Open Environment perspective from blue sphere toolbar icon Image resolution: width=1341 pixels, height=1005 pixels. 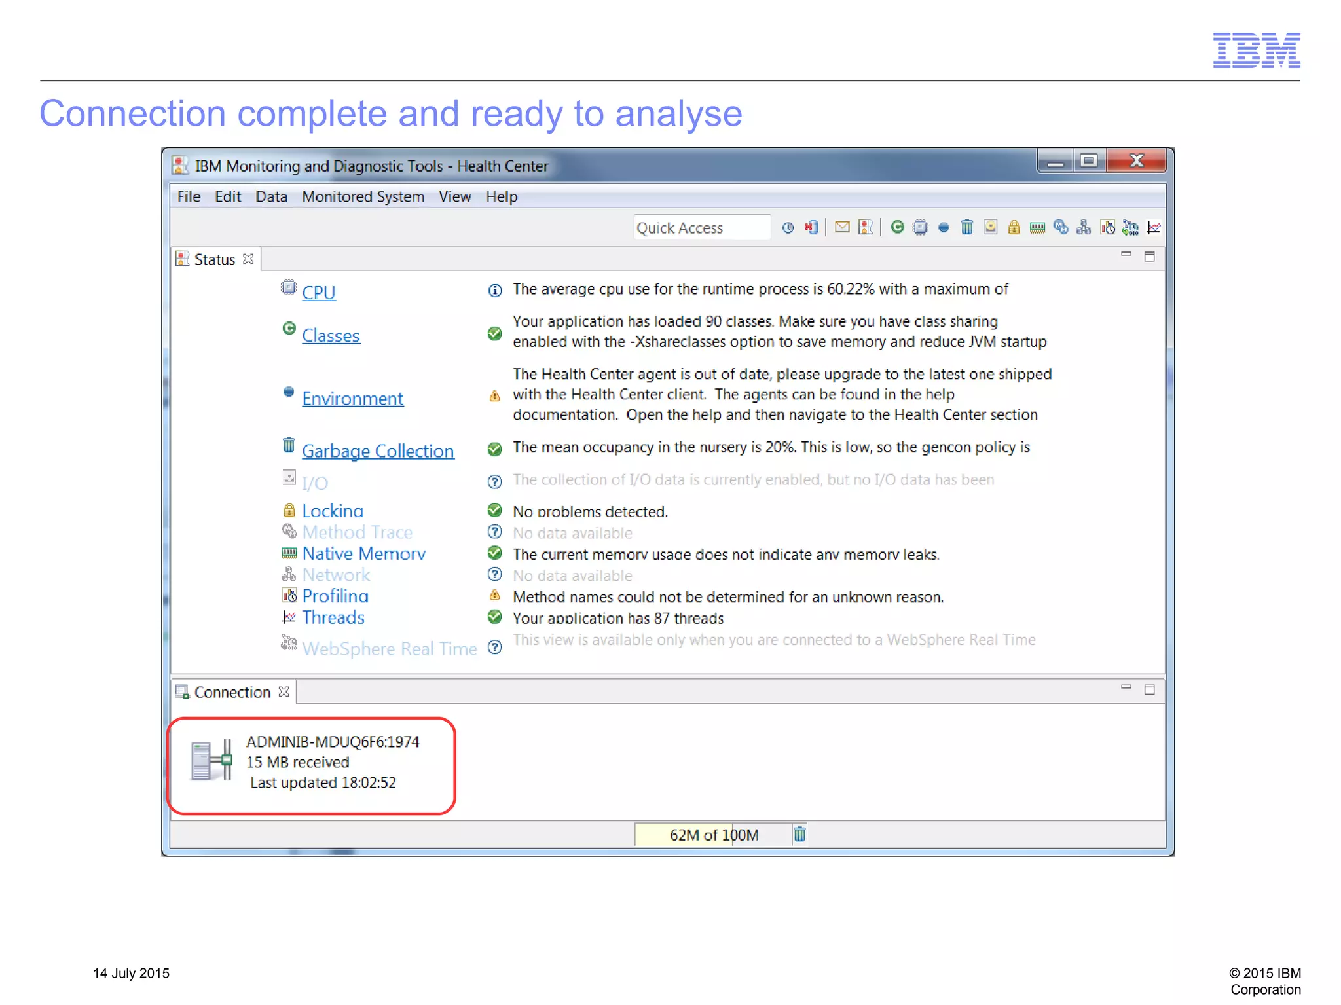(944, 228)
